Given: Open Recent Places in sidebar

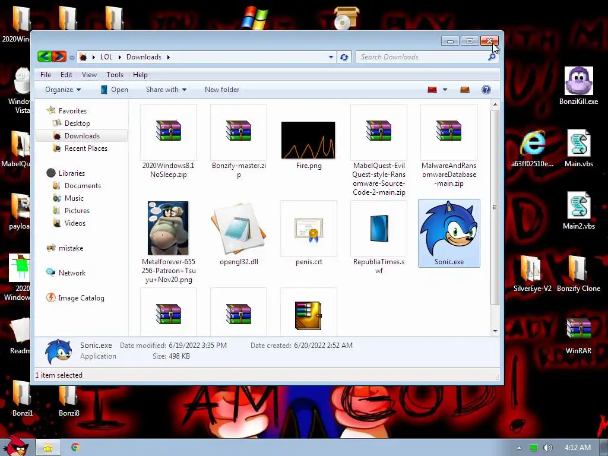Looking at the screenshot, I should pos(86,148).
